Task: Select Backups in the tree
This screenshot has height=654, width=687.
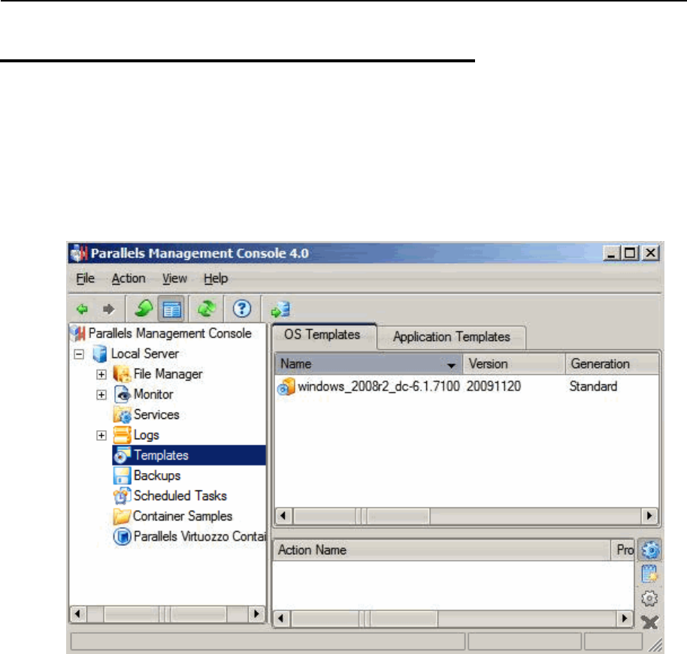Action: [x=157, y=475]
